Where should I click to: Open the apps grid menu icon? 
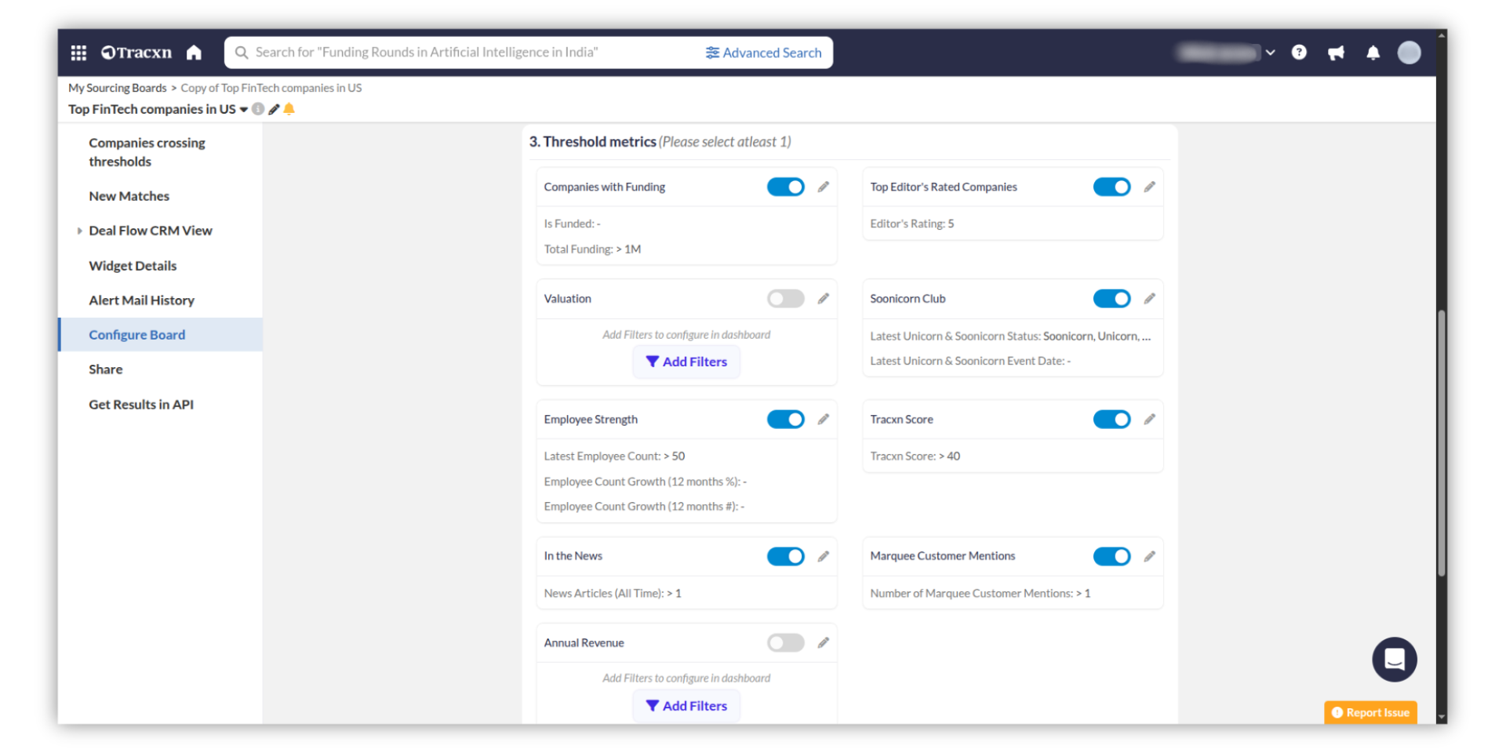78,53
